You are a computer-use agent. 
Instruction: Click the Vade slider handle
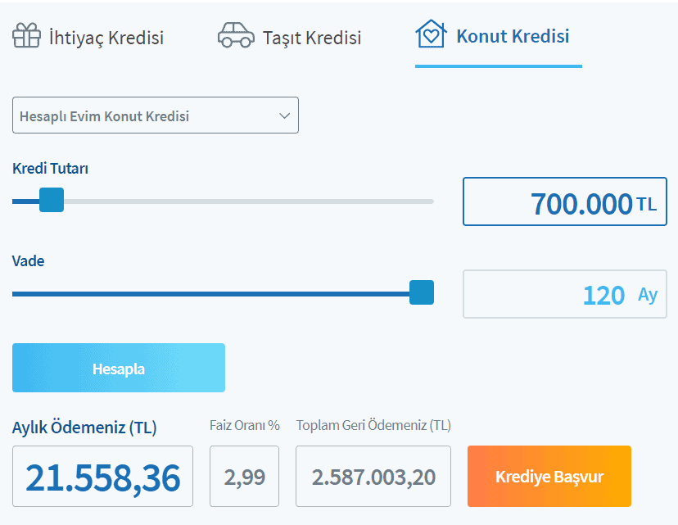(x=421, y=292)
